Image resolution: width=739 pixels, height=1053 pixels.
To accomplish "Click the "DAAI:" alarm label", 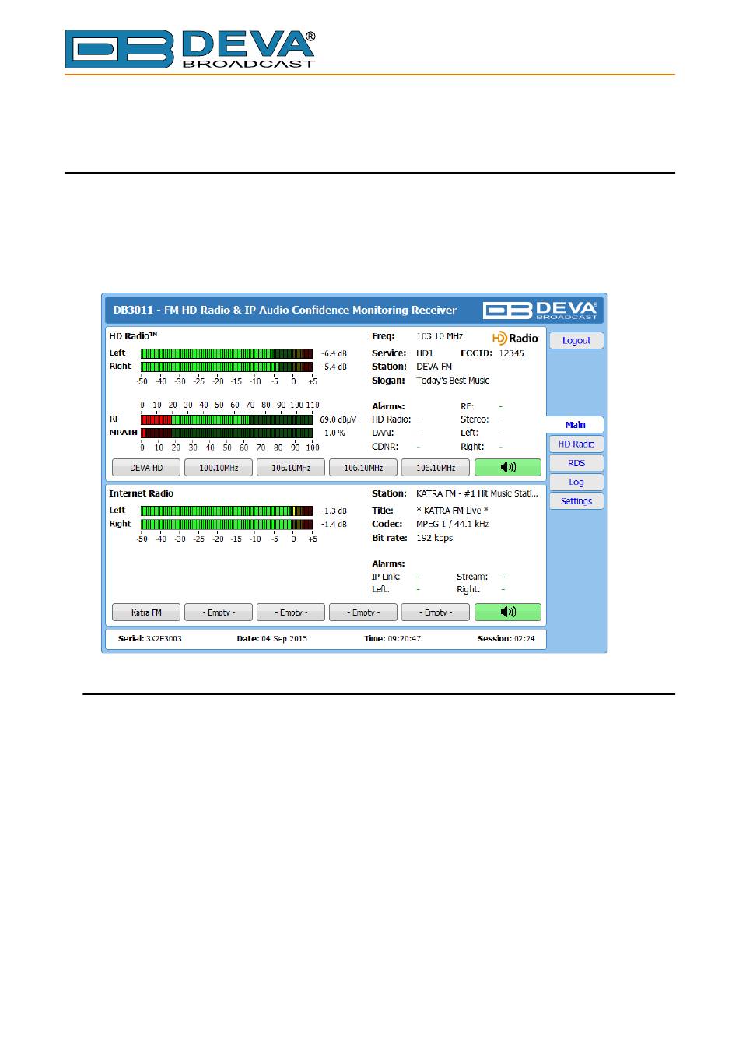I will click(x=383, y=433).
